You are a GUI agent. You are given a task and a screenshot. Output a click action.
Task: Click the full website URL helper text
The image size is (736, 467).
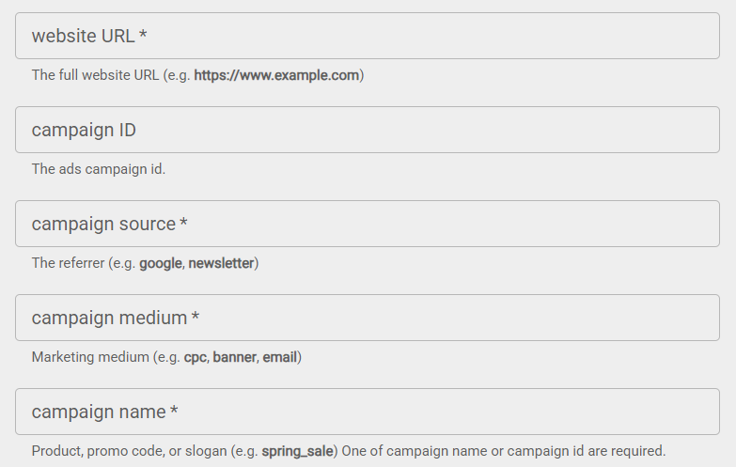click(x=111, y=75)
